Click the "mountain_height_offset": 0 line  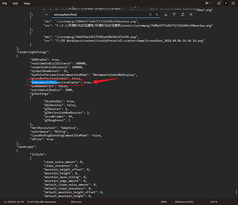[x=67, y=169]
